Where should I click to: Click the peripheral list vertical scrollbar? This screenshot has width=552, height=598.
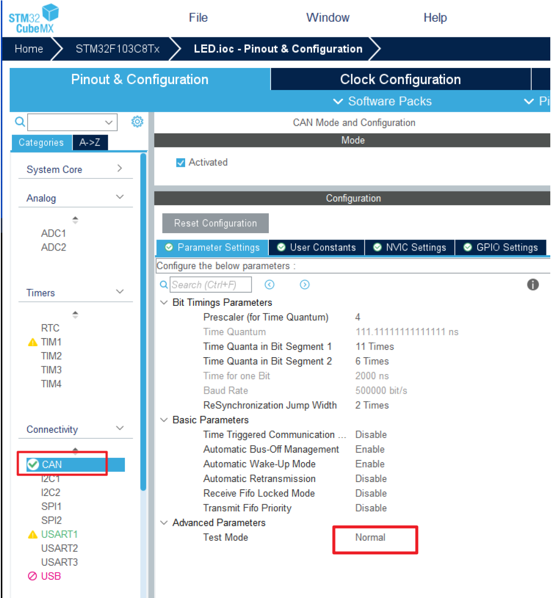143,322
